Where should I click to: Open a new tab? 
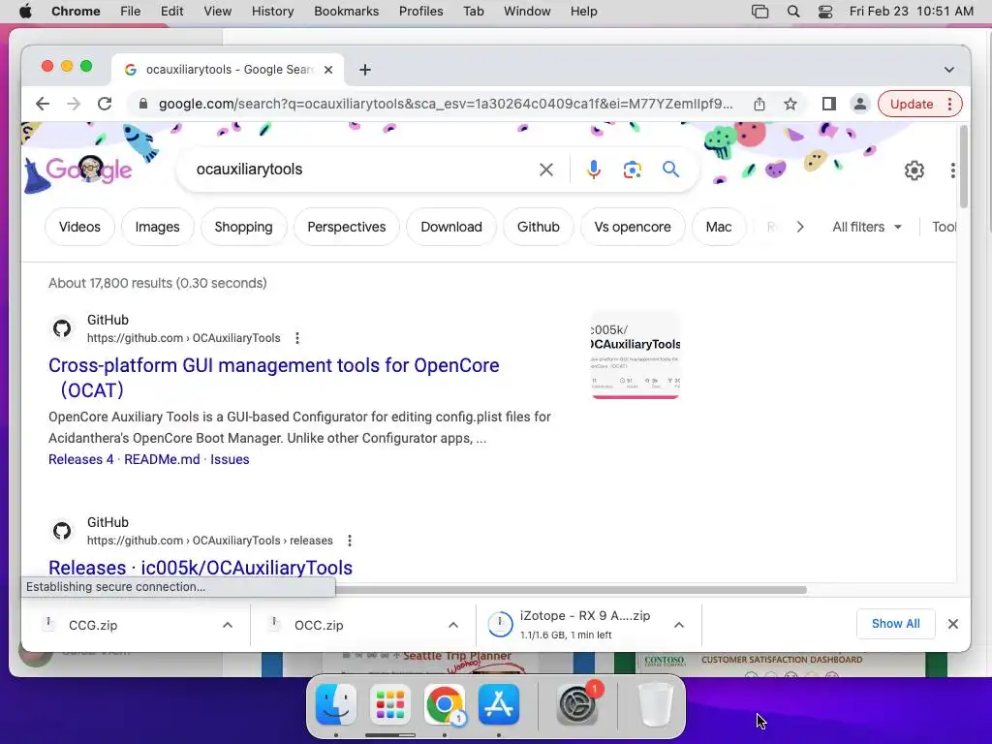point(365,70)
